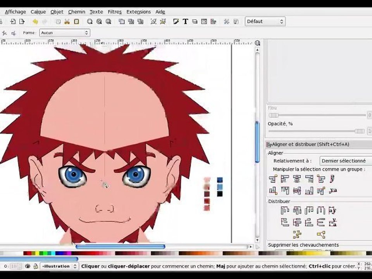Open the Dernier sélectionné dropdown

[x=346, y=161]
